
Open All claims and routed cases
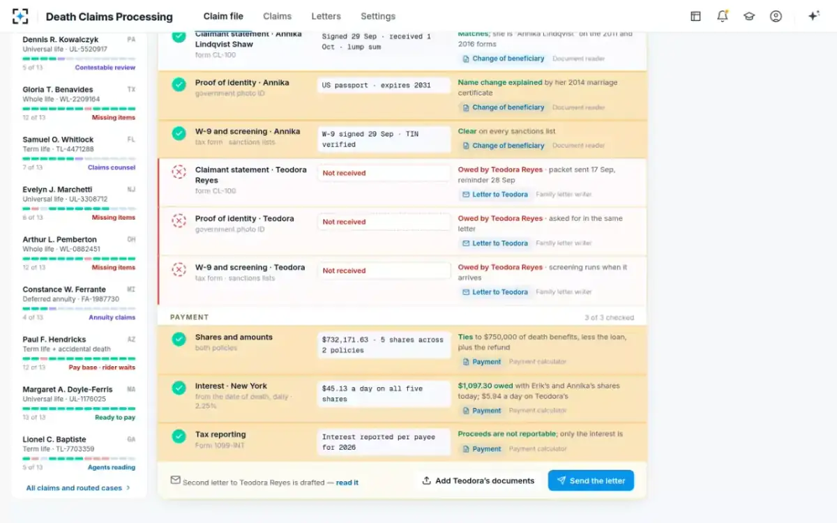[78, 488]
